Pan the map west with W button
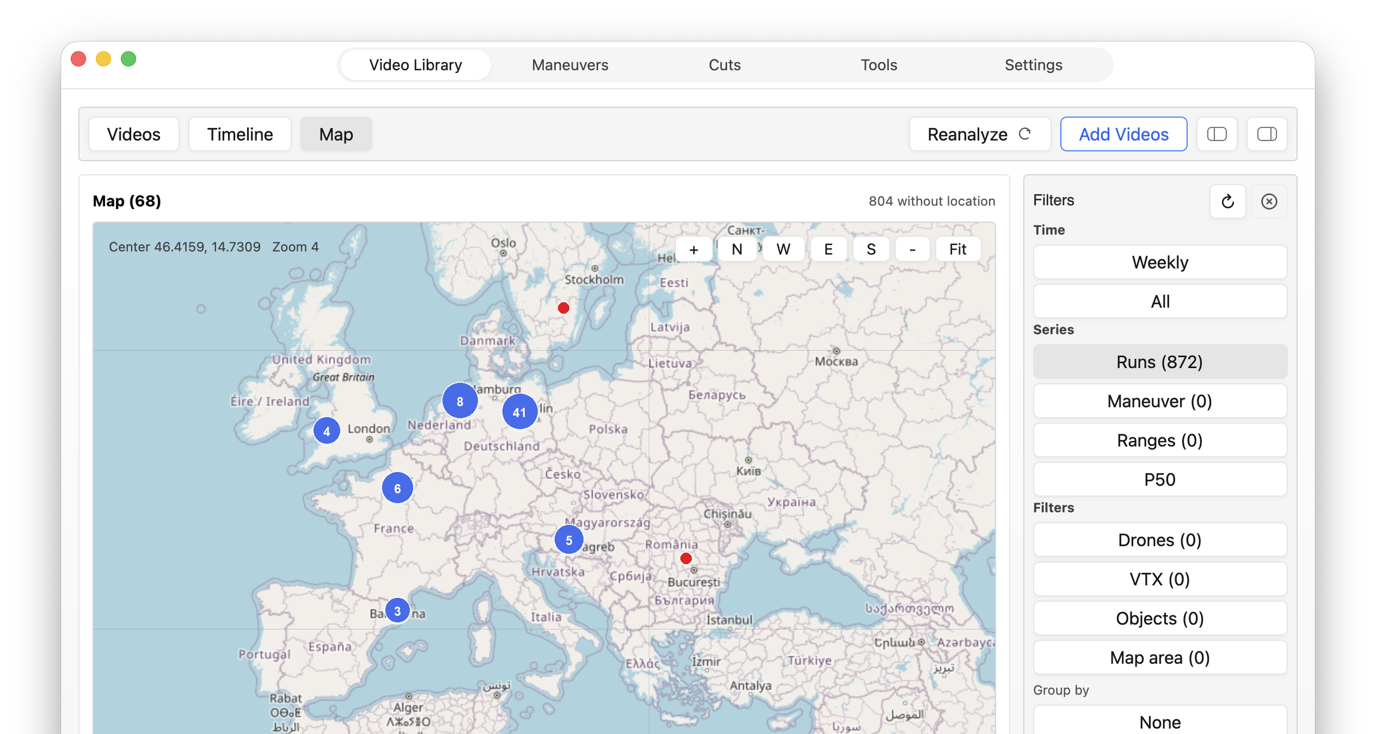 (783, 249)
